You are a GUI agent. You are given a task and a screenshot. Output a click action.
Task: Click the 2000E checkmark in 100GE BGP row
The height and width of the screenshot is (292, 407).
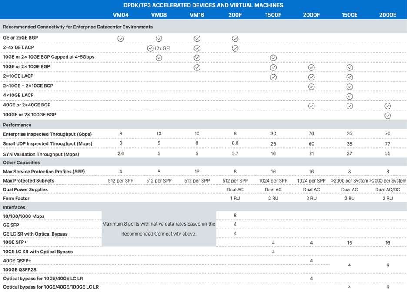click(387, 116)
